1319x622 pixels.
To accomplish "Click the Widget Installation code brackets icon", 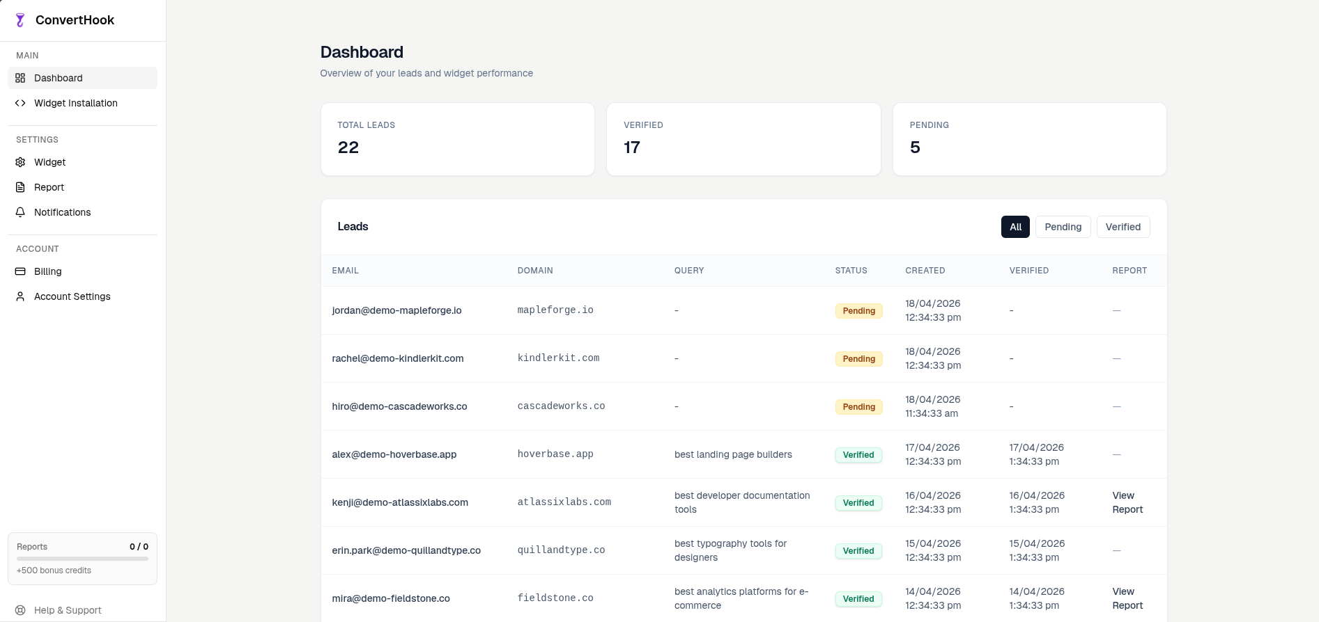I will pos(20,103).
